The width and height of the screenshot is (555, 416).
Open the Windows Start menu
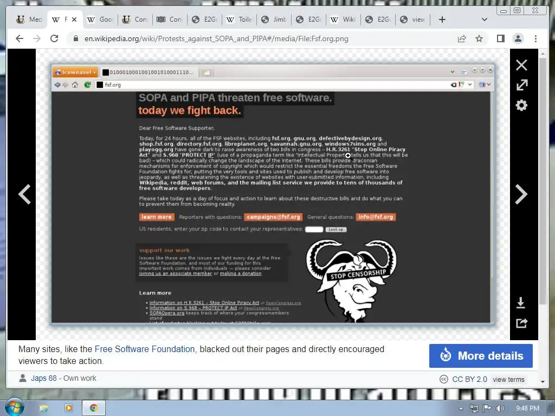[x=14, y=408]
